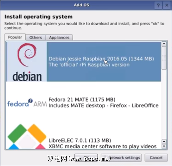Open the Appliances tab
The height and width of the screenshot is (166, 172).
tap(59, 38)
